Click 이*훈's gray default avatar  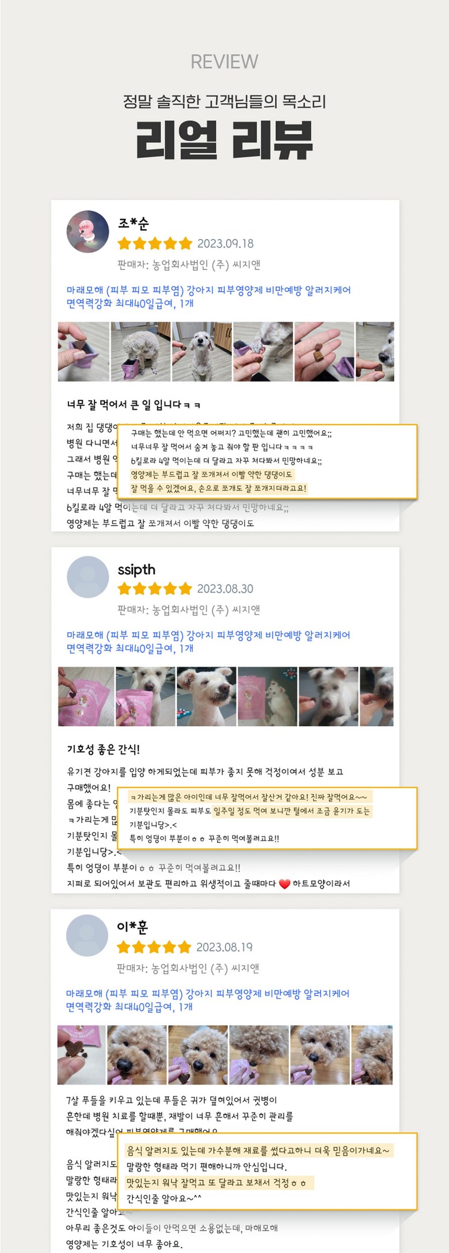point(87,935)
